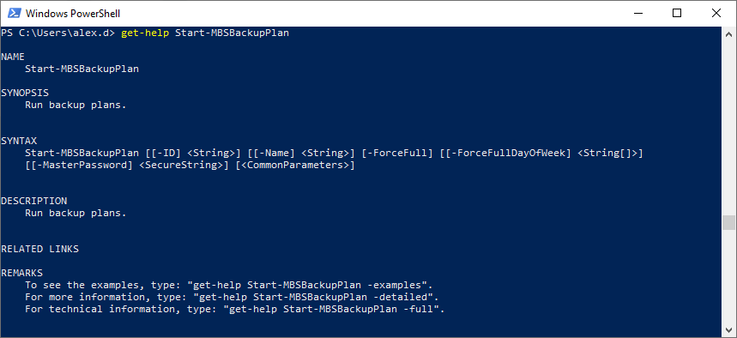Click the vertical scrollbar thumb
Screen dimensions: 737x338
pyautogui.click(x=728, y=223)
